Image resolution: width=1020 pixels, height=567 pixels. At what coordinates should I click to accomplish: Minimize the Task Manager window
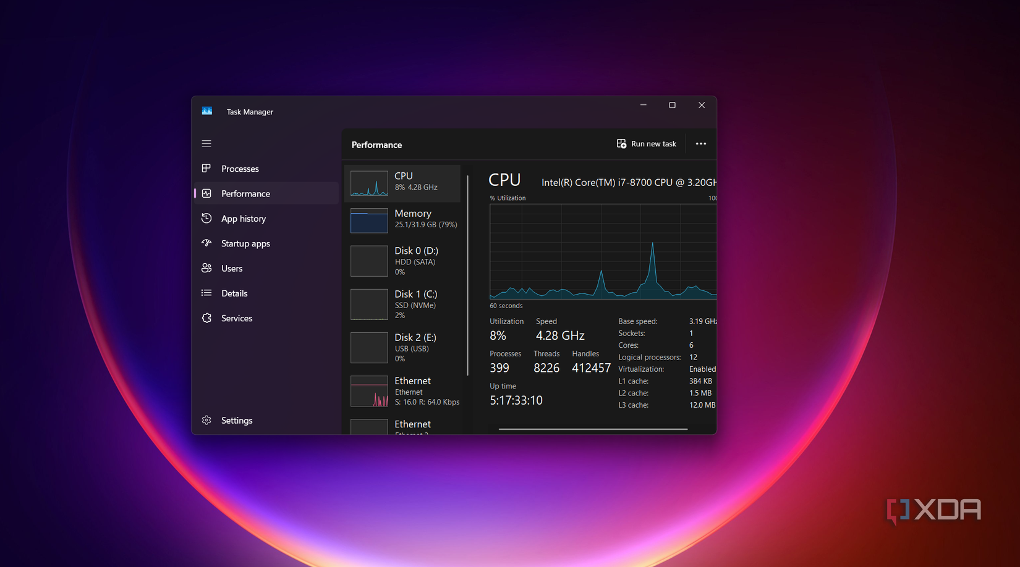pos(644,106)
